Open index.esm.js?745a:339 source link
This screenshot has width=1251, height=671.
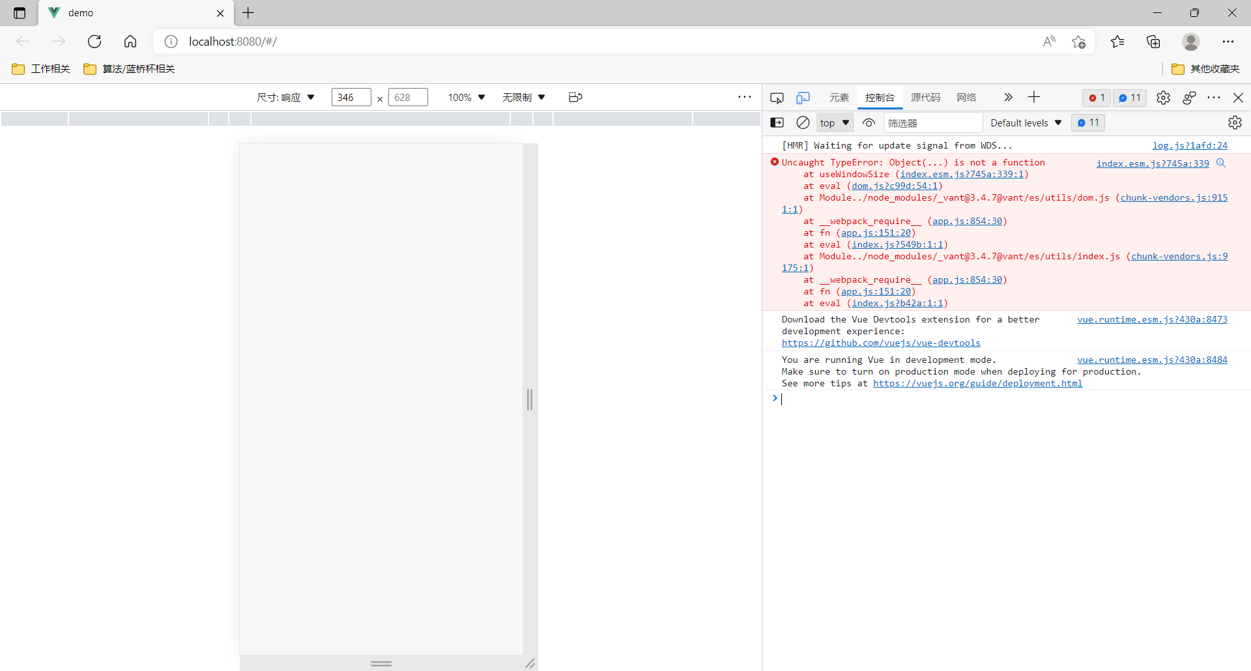pos(1153,164)
